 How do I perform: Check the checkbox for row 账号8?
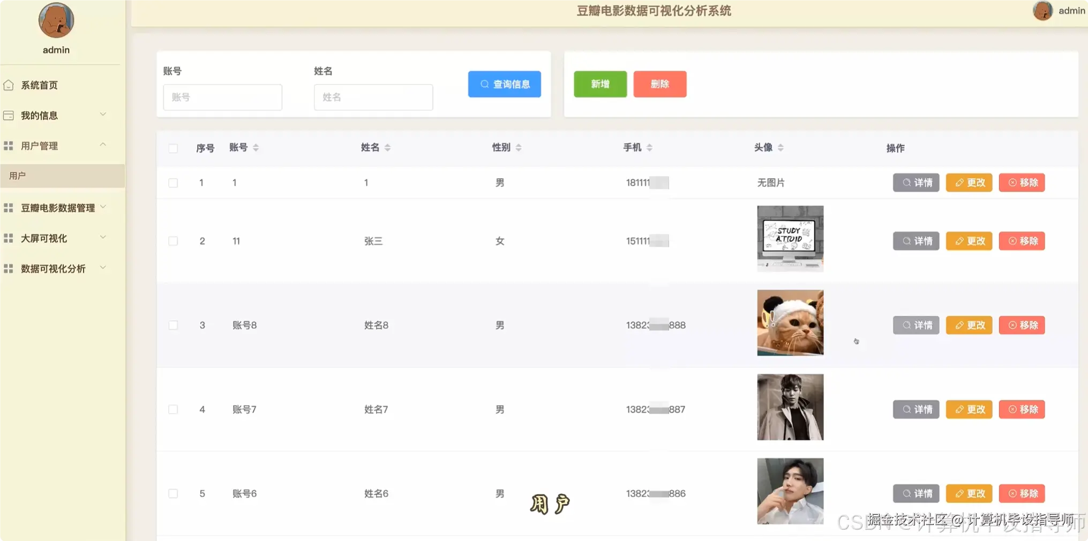[x=173, y=325]
